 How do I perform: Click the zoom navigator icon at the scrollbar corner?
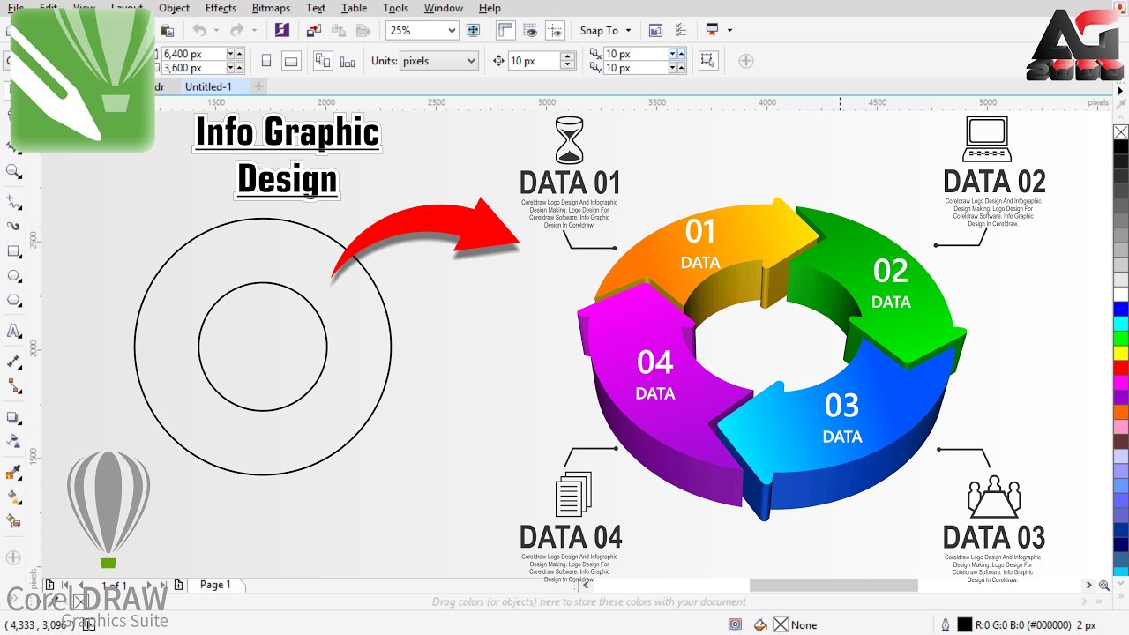(x=1104, y=585)
